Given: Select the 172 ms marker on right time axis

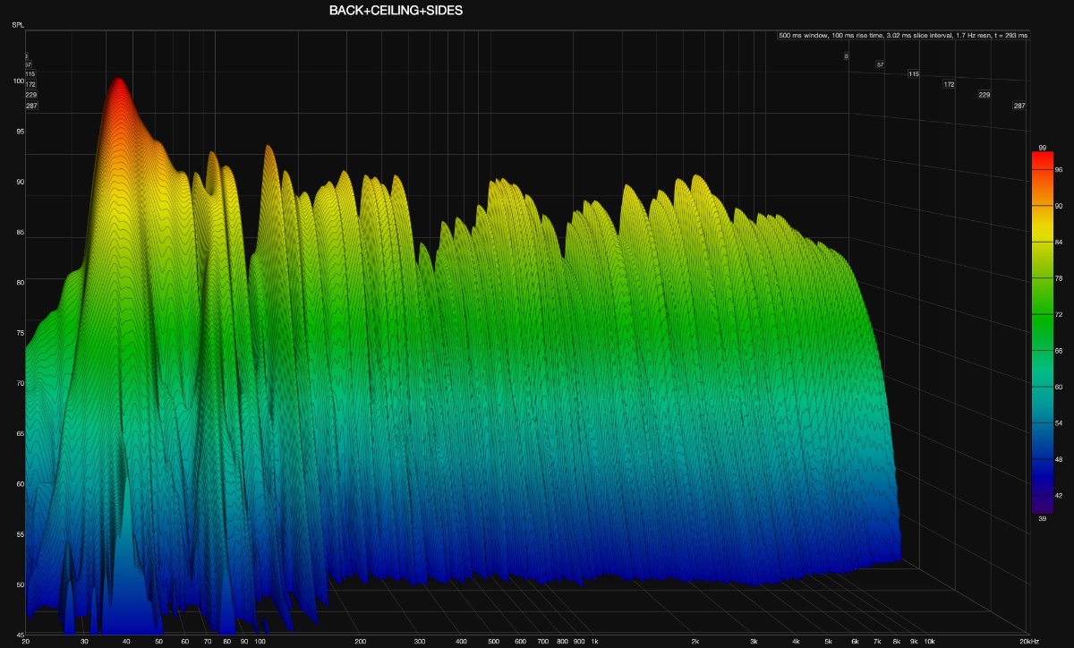Looking at the screenshot, I should [949, 84].
